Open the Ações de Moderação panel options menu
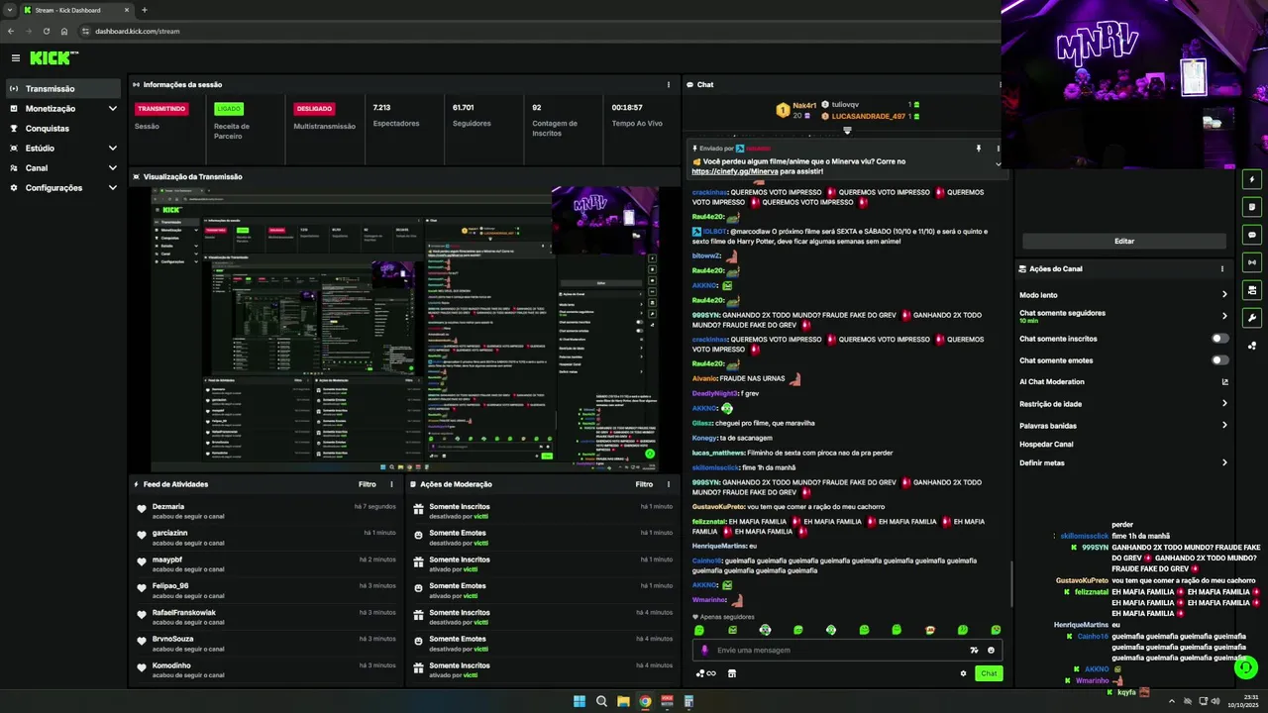 669,484
